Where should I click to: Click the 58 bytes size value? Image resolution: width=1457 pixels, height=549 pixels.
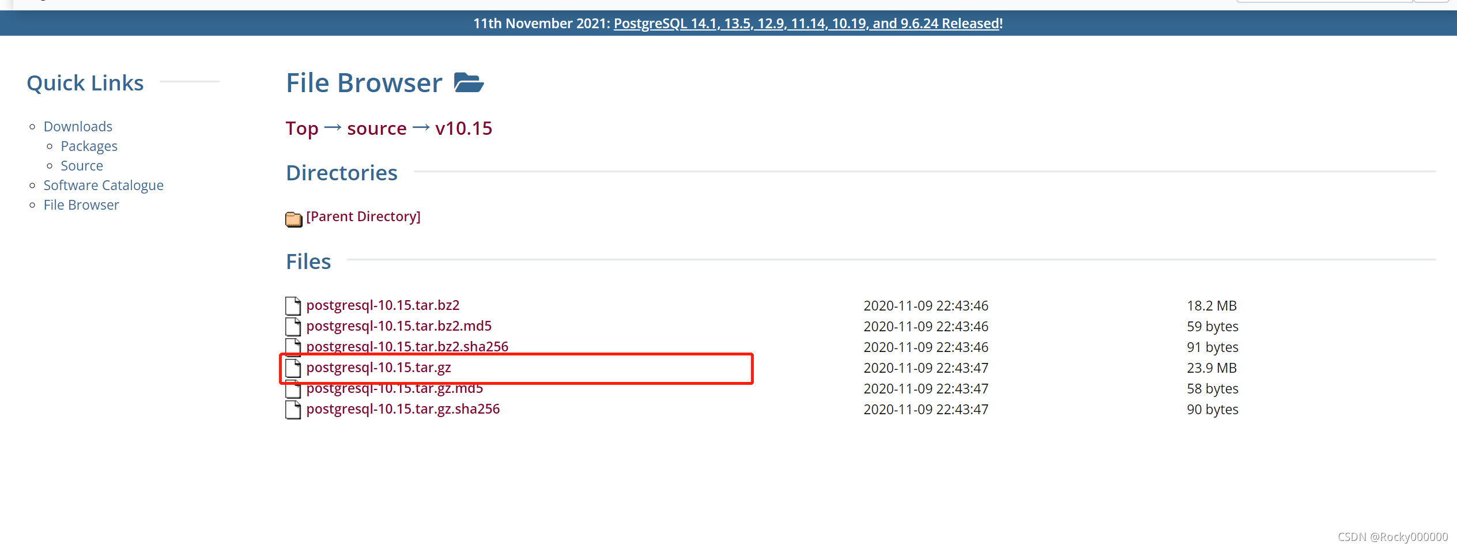point(1213,389)
